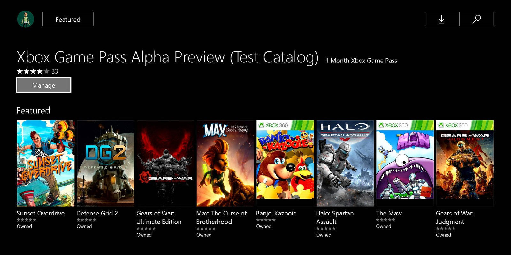511x255 pixels.
Task: Open the Sunset Overdrive cover art
Action: tap(45, 163)
